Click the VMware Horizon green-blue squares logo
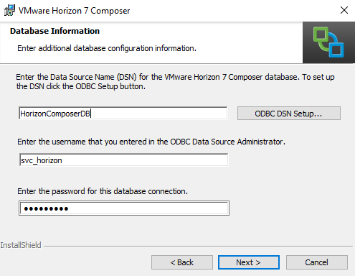Screen dimensions: 355x276 pos(328,42)
